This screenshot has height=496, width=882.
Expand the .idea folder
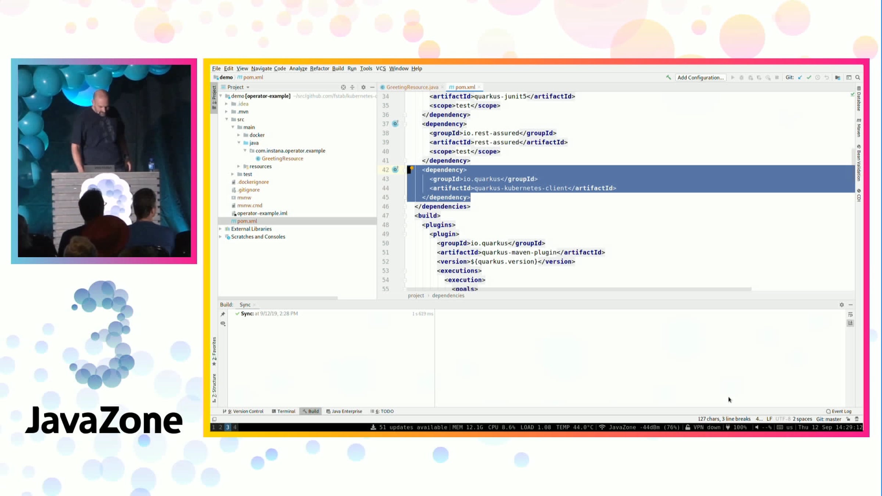tap(227, 104)
